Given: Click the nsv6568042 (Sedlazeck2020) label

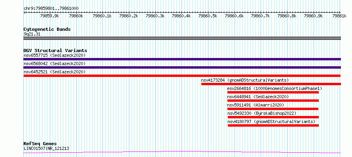Looking at the screenshot, I should click(55, 64).
